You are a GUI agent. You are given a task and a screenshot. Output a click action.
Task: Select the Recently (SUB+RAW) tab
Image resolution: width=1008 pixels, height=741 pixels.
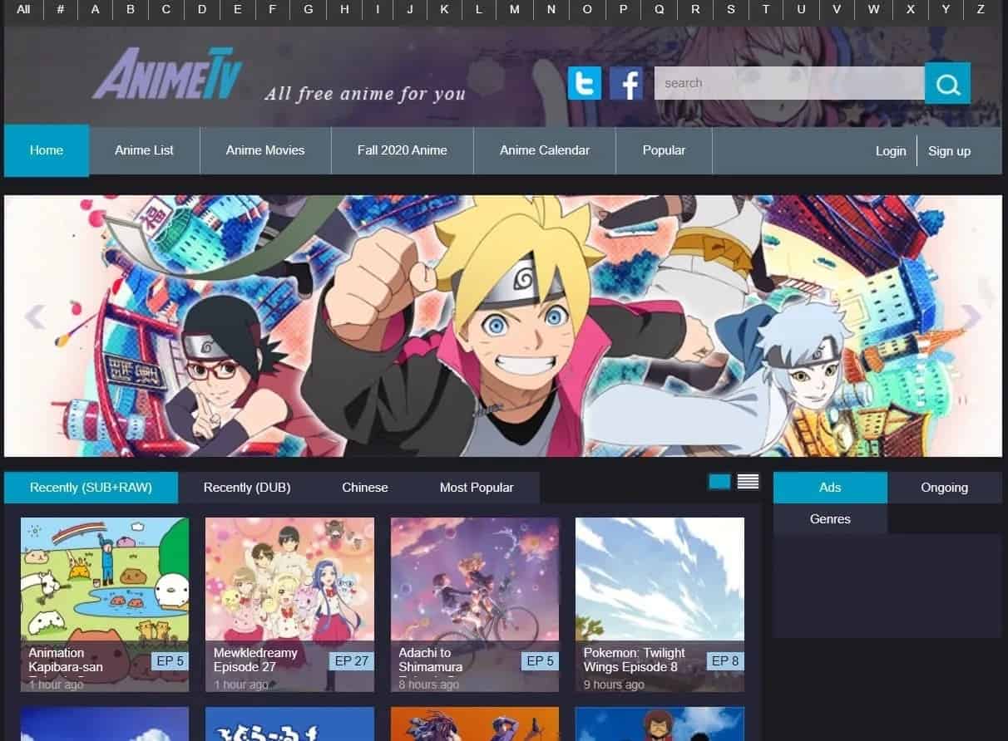(91, 488)
